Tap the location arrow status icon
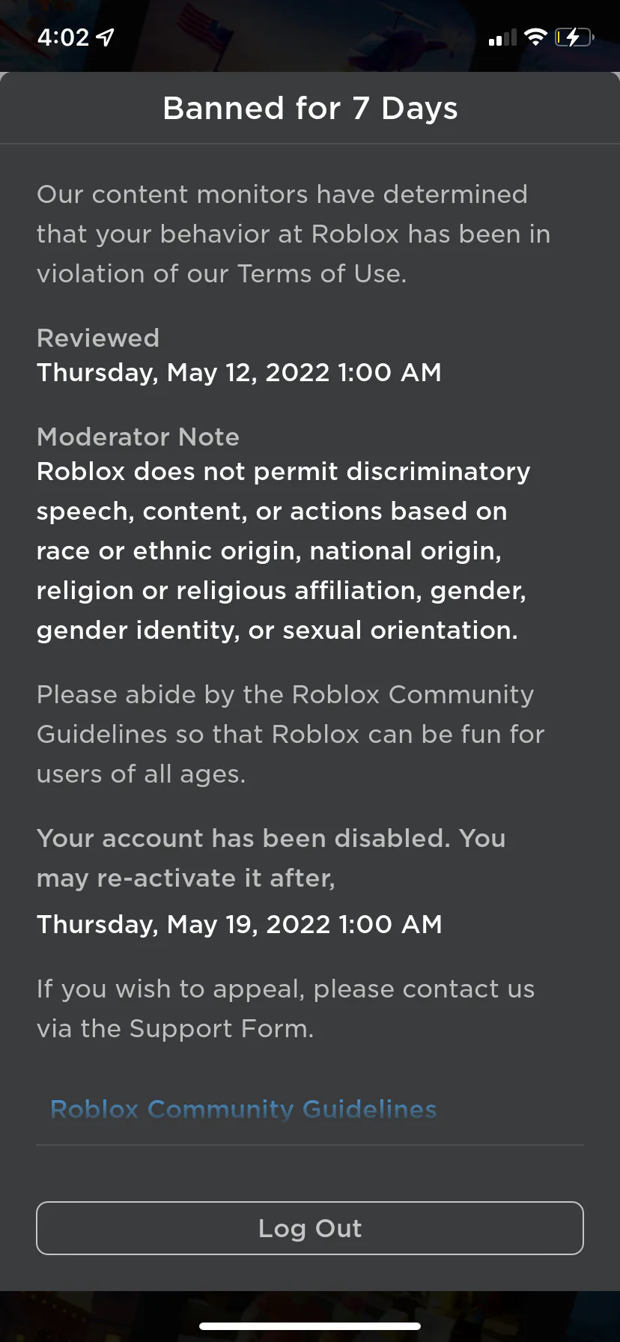 pos(106,37)
